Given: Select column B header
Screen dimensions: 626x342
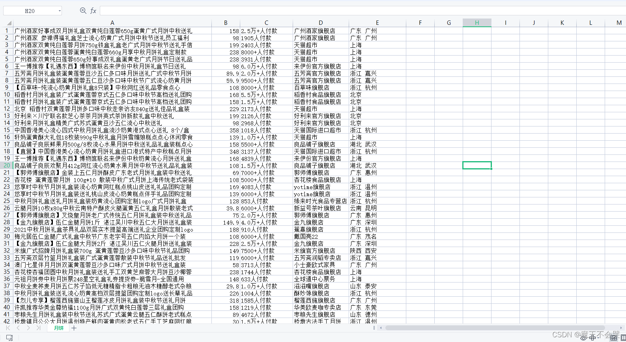Looking at the screenshot, I should [x=226, y=23].
